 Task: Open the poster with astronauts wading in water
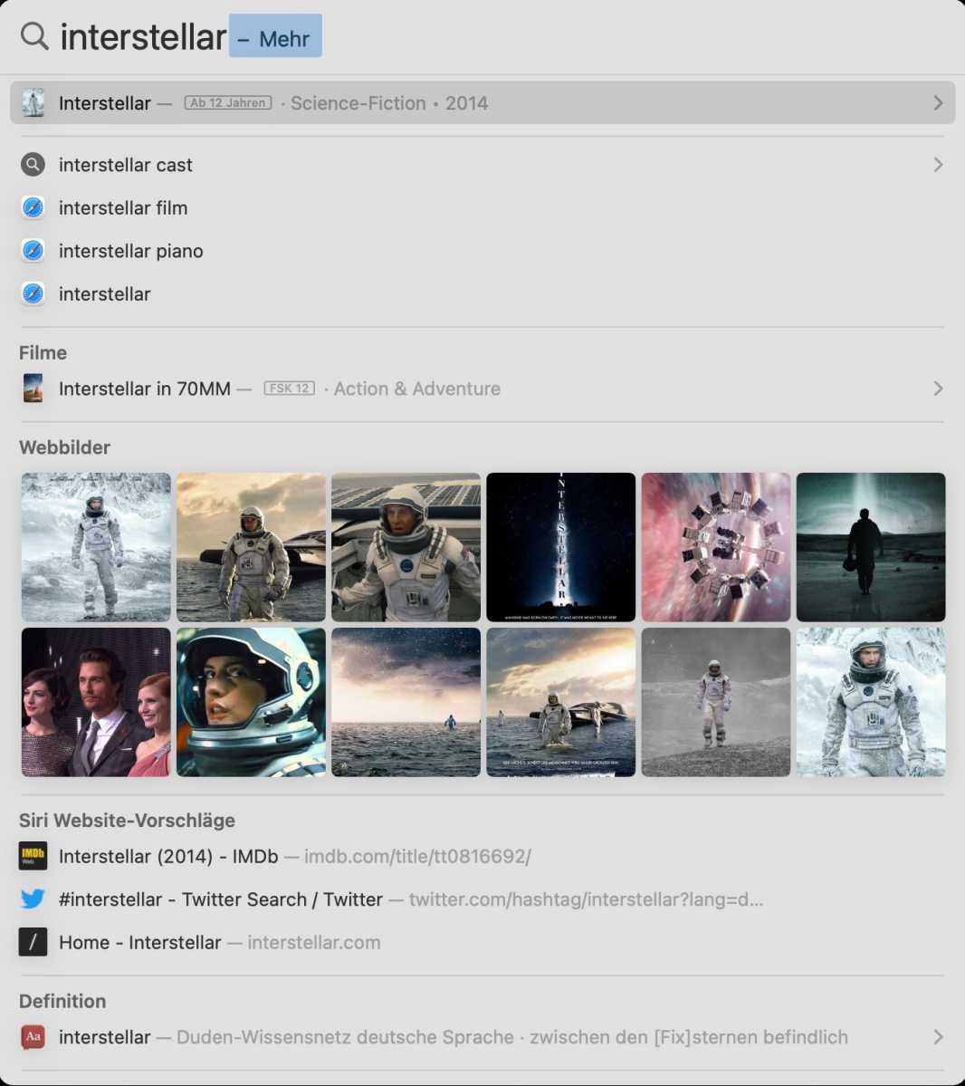point(560,702)
